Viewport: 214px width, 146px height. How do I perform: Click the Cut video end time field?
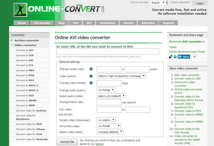(x=138, y=109)
